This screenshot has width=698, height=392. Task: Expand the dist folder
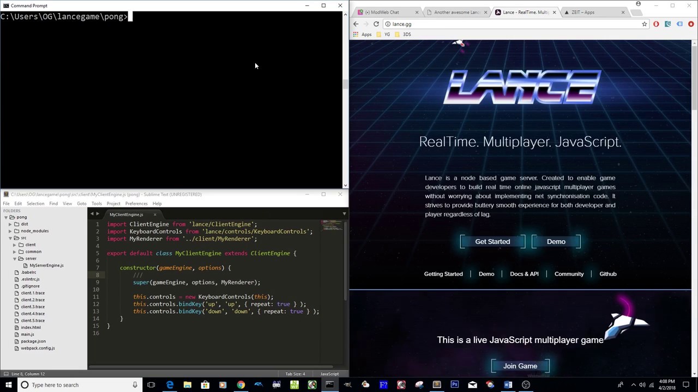(x=10, y=224)
